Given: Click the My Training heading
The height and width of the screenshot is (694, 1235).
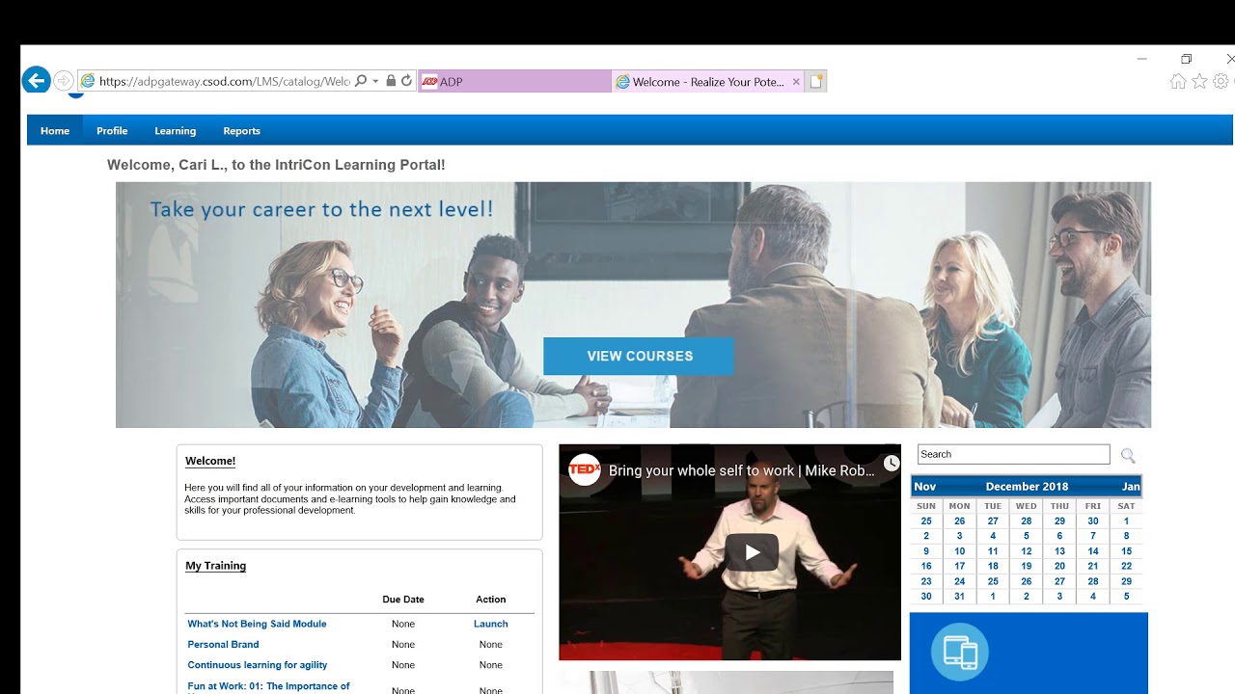Looking at the screenshot, I should point(215,566).
